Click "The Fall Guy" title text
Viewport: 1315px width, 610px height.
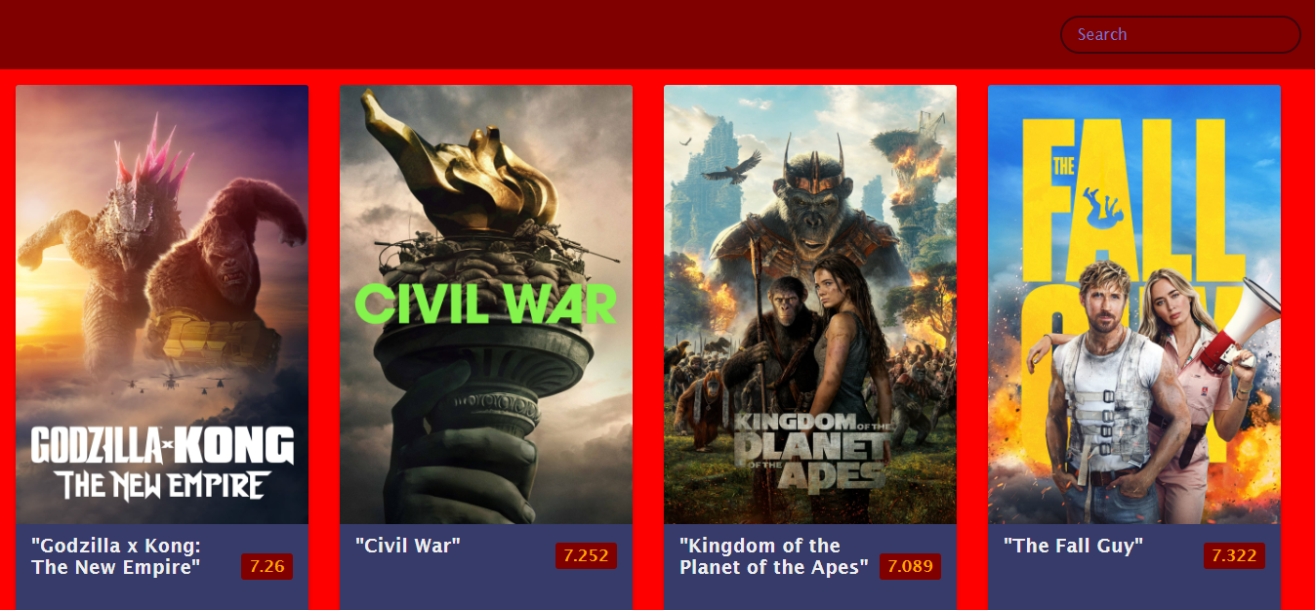pos(1074,546)
